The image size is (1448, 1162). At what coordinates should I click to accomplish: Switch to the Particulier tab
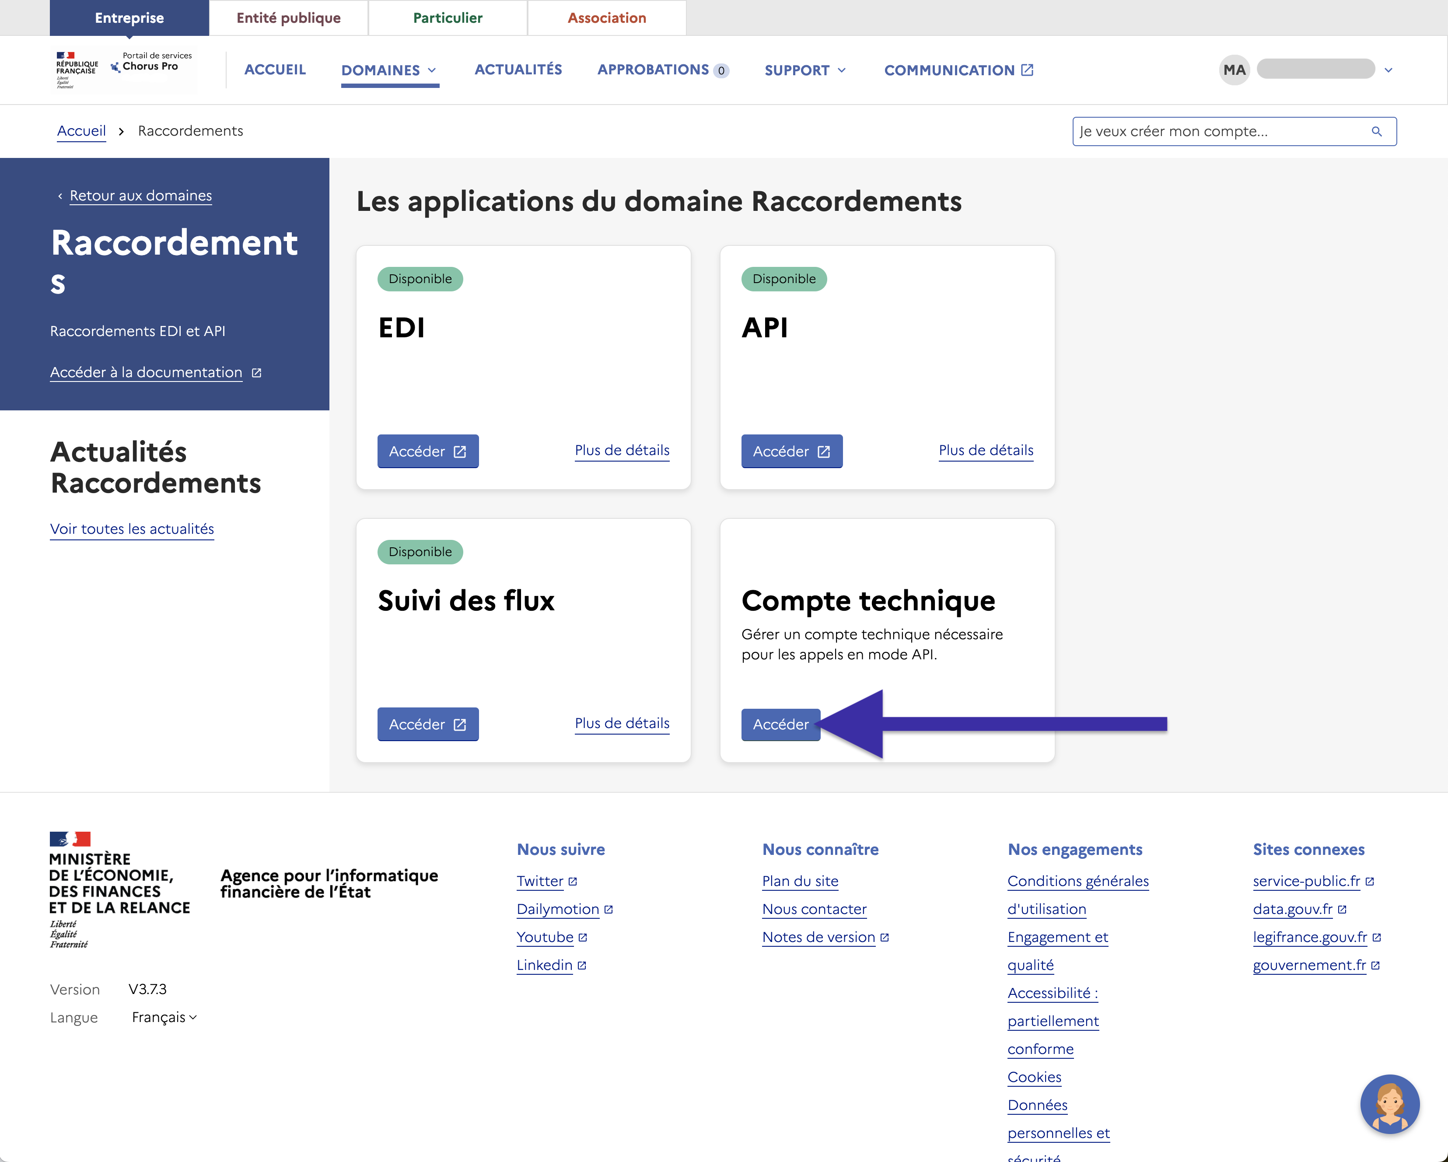[447, 18]
